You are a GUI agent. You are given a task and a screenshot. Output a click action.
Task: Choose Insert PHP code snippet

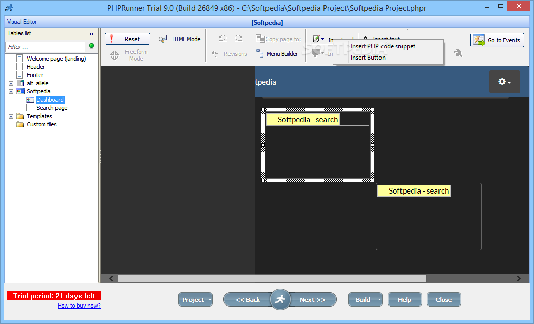383,46
